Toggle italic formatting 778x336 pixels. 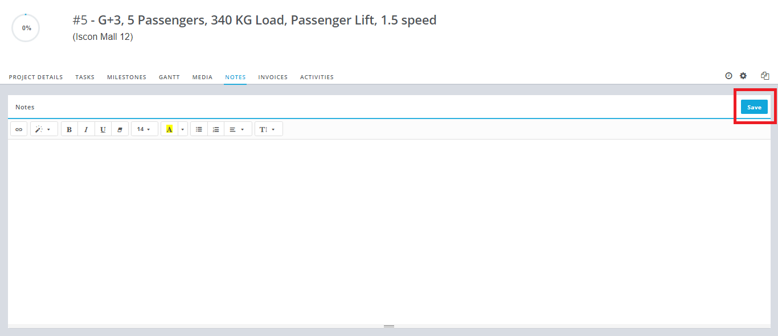86,129
